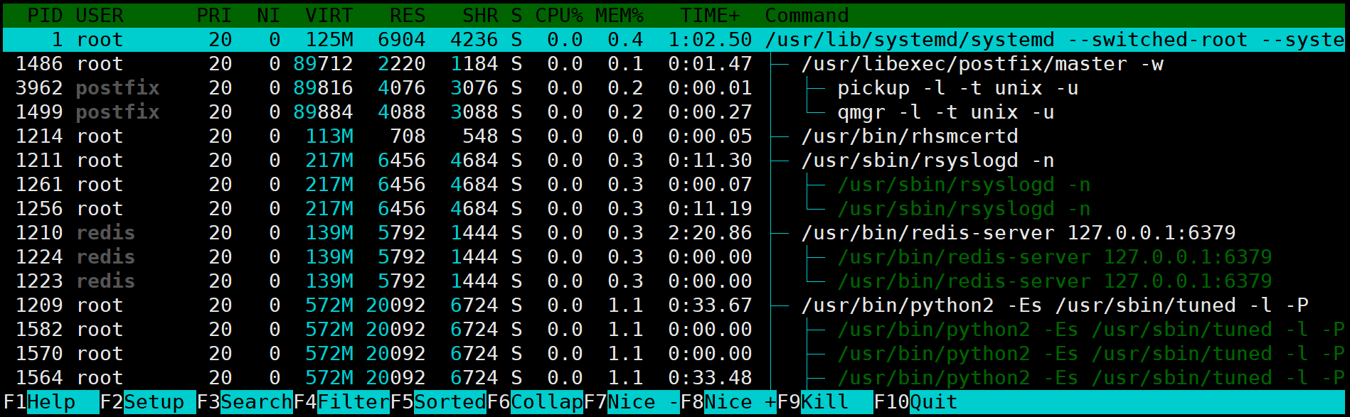Click the VIRT value 113M
The width and height of the screenshot is (1350, 417).
pos(329,136)
